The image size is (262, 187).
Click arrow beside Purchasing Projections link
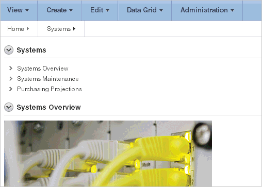pos(11,89)
